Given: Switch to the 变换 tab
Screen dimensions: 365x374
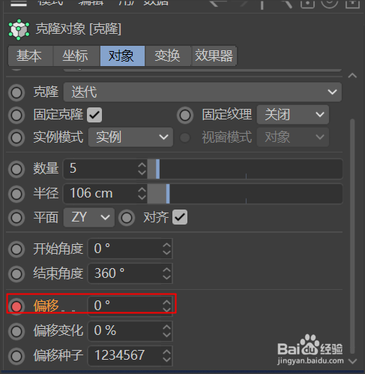Looking at the screenshot, I should coord(168,56).
